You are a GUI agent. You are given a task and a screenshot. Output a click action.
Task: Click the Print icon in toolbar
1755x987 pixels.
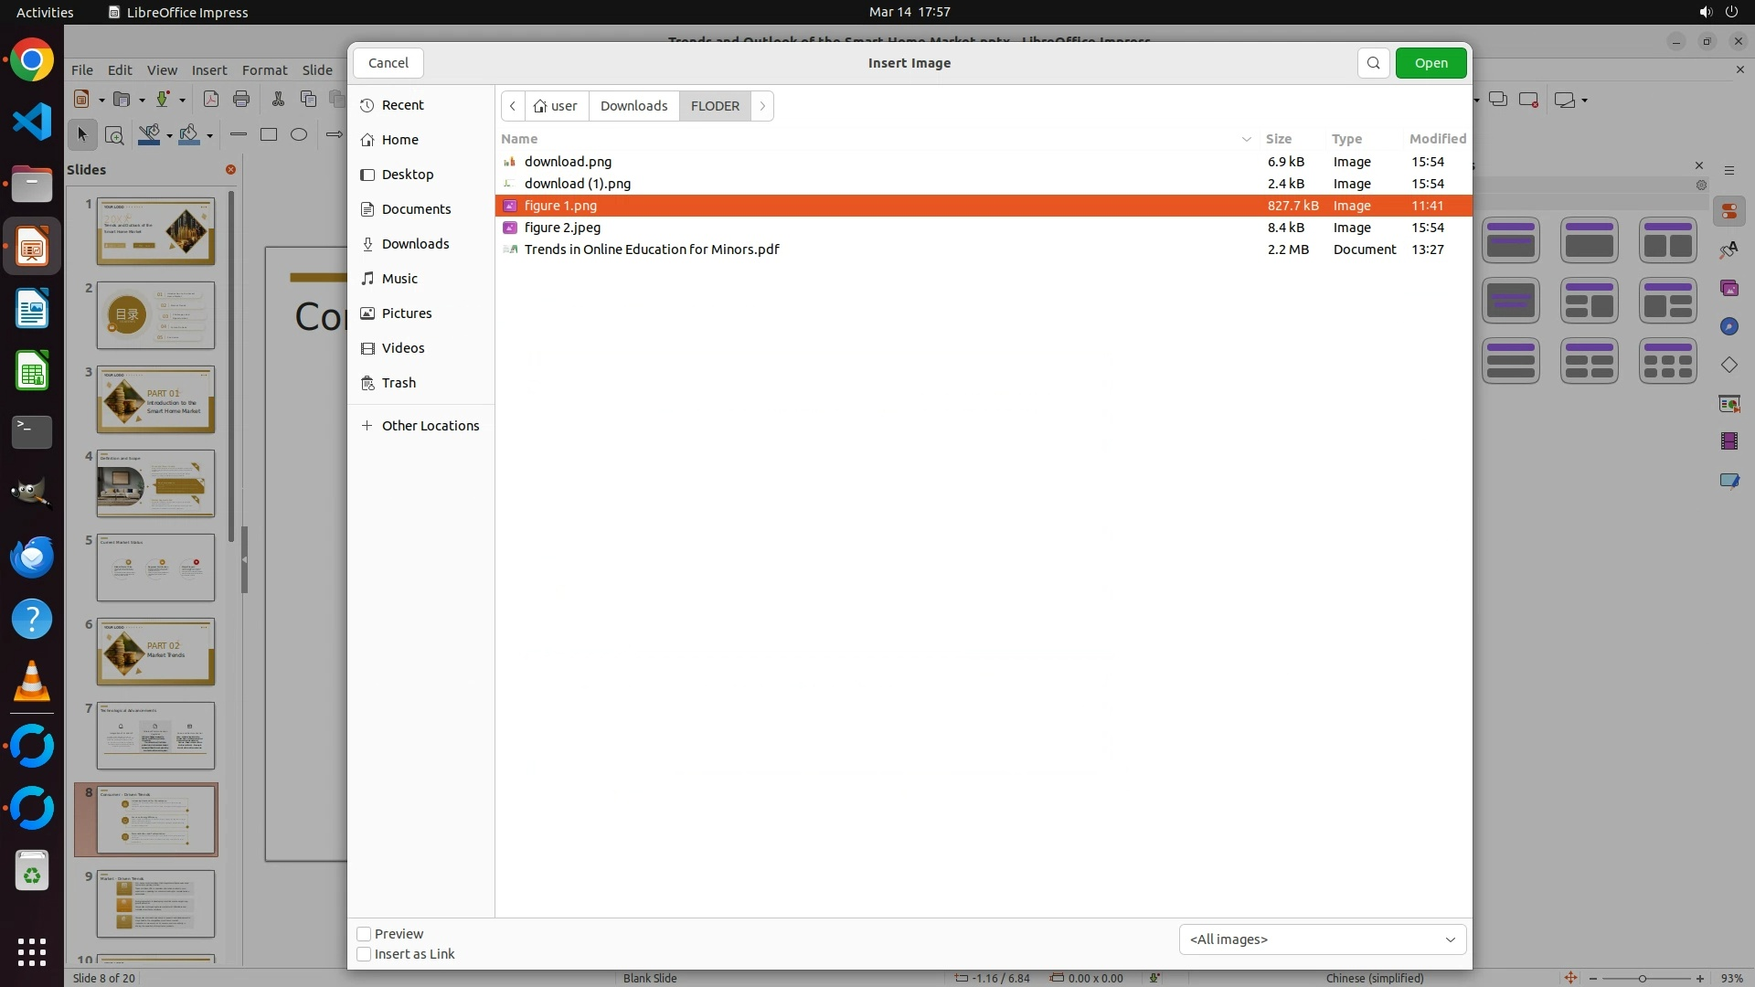point(241,99)
